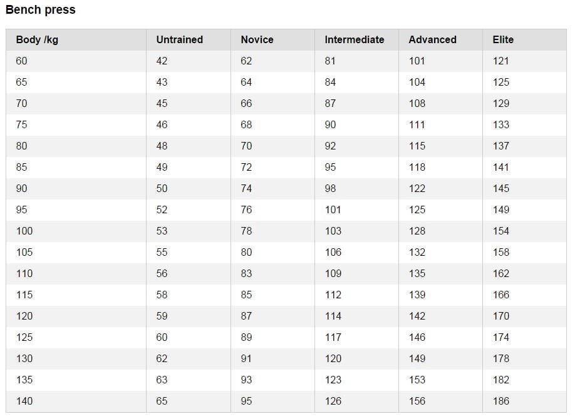Click Intermediate value 95 in the 85 kg row
Image resolution: width=575 pixels, height=419 pixels.
330,167
